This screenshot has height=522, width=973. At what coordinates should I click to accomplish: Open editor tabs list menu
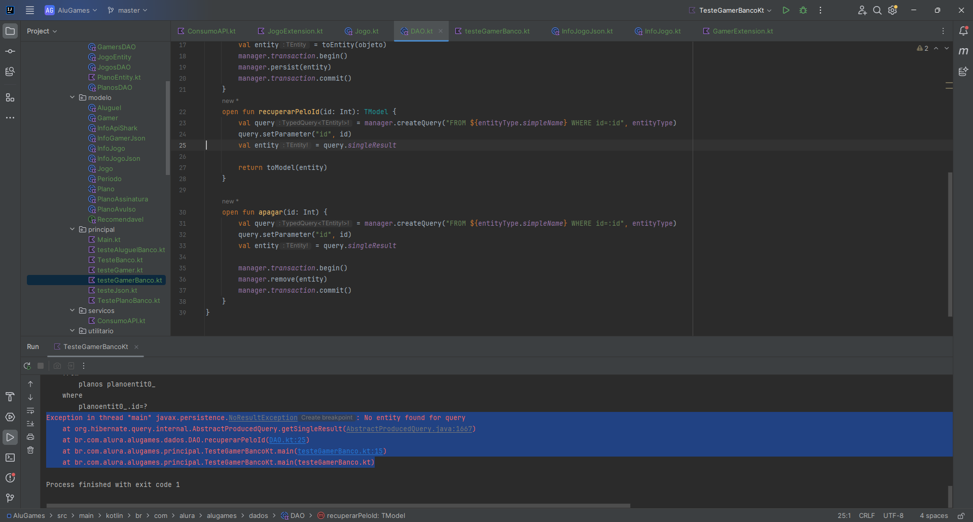[x=943, y=31]
